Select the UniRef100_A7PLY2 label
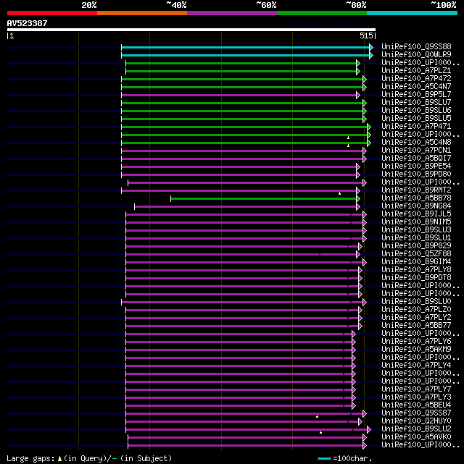The width and height of the screenshot is (464, 464). click(416, 318)
